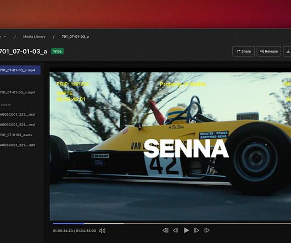
Task: Click the 701_07-01-03_a breadcrumb
Action: [75, 37]
